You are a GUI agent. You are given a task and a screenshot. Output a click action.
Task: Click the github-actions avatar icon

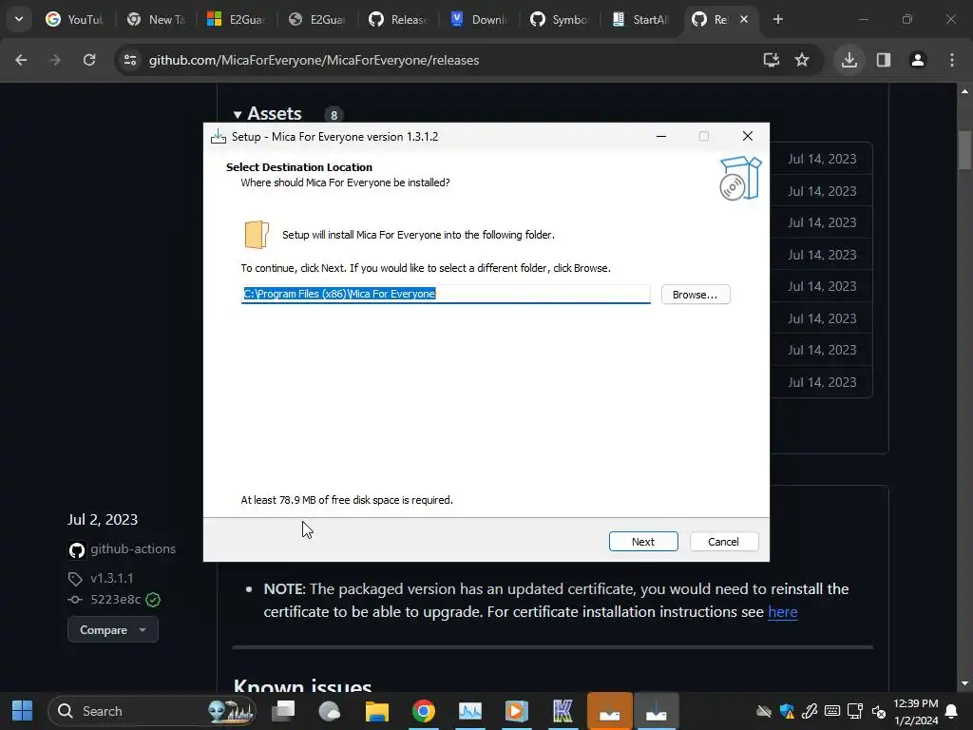77,550
